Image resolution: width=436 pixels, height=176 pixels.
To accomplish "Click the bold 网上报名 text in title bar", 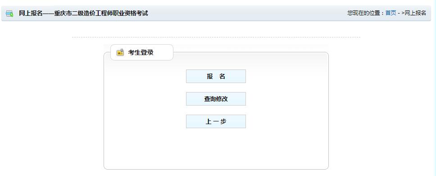I will click(31, 13).
